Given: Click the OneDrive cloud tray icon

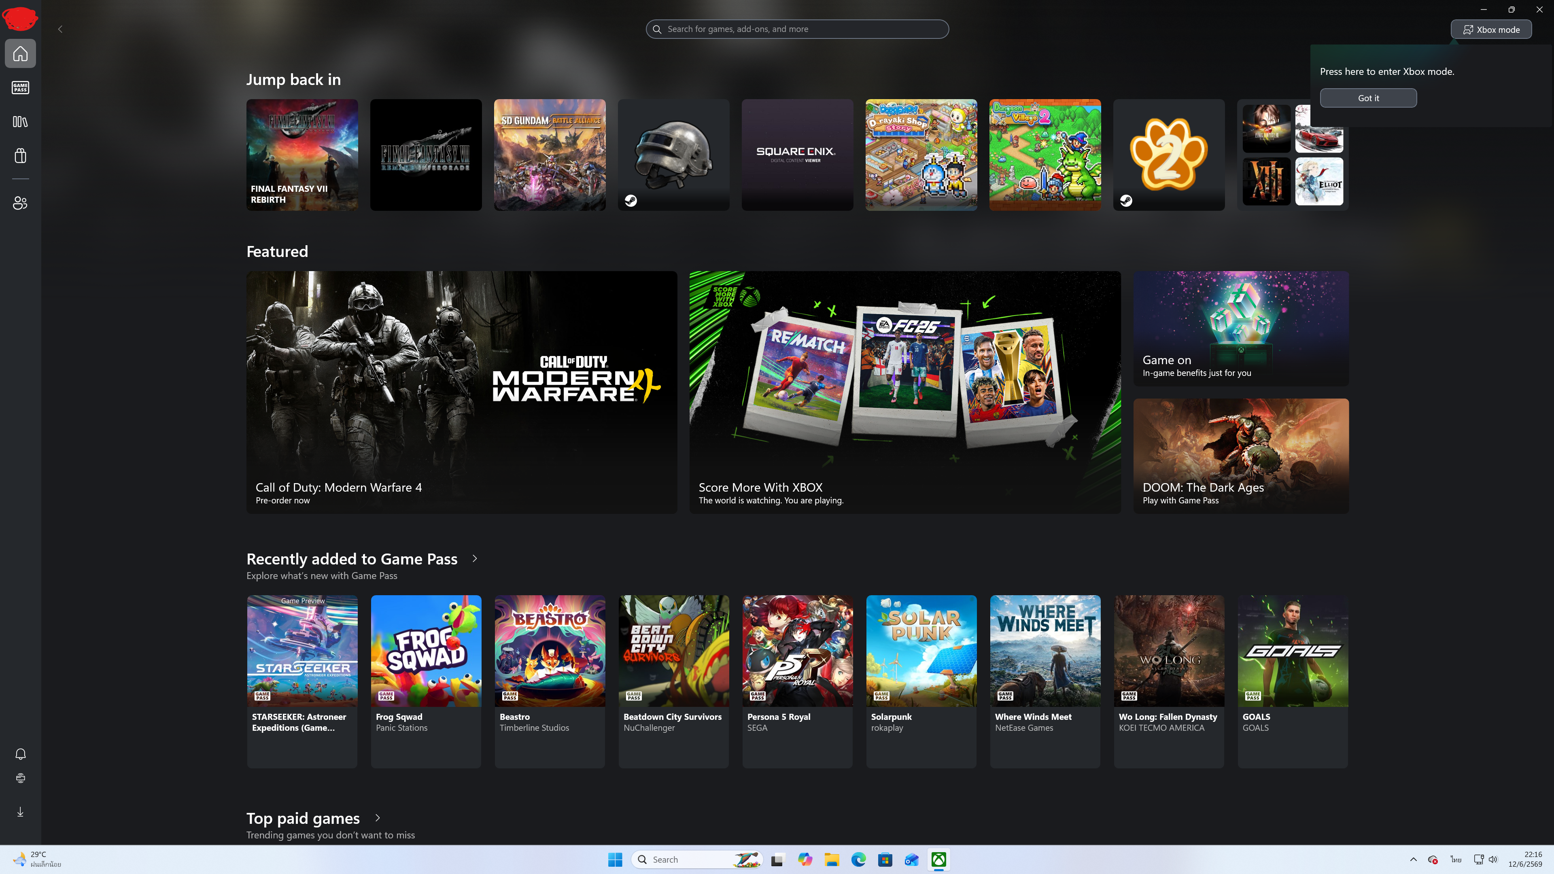Looking at the screenshot, I should (x=1433, y=859).
